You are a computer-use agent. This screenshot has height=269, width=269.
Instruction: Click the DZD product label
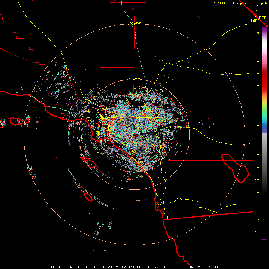pyautogui.click(x=263, y=18)
